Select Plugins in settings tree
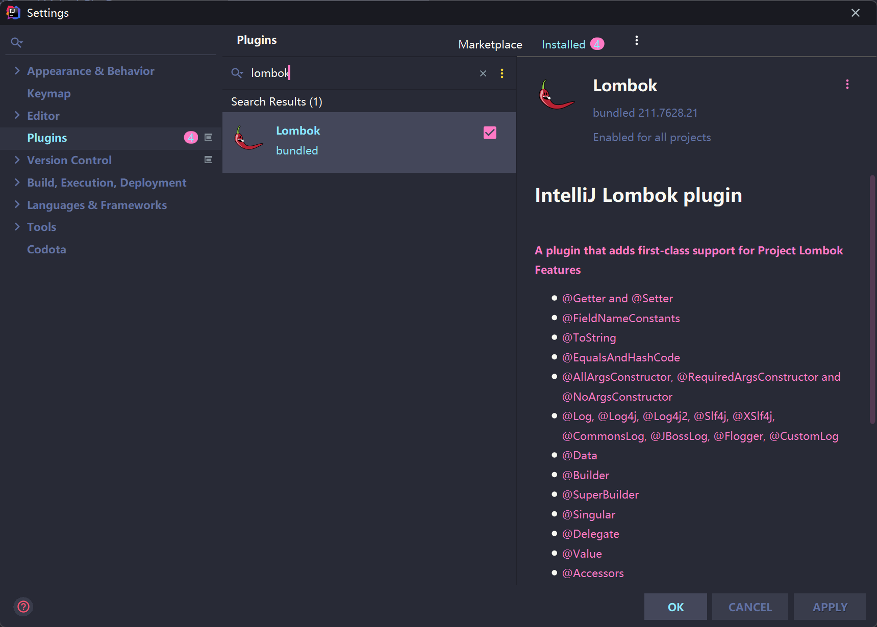The image size is (877, 627). click(x=47, y=138)
